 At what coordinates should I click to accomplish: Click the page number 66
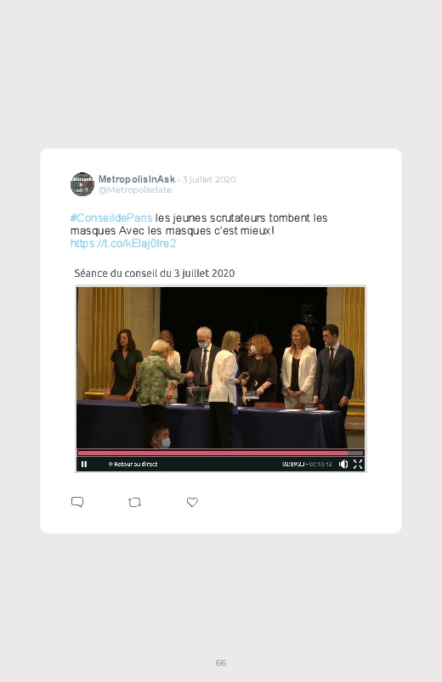point(221,662)
